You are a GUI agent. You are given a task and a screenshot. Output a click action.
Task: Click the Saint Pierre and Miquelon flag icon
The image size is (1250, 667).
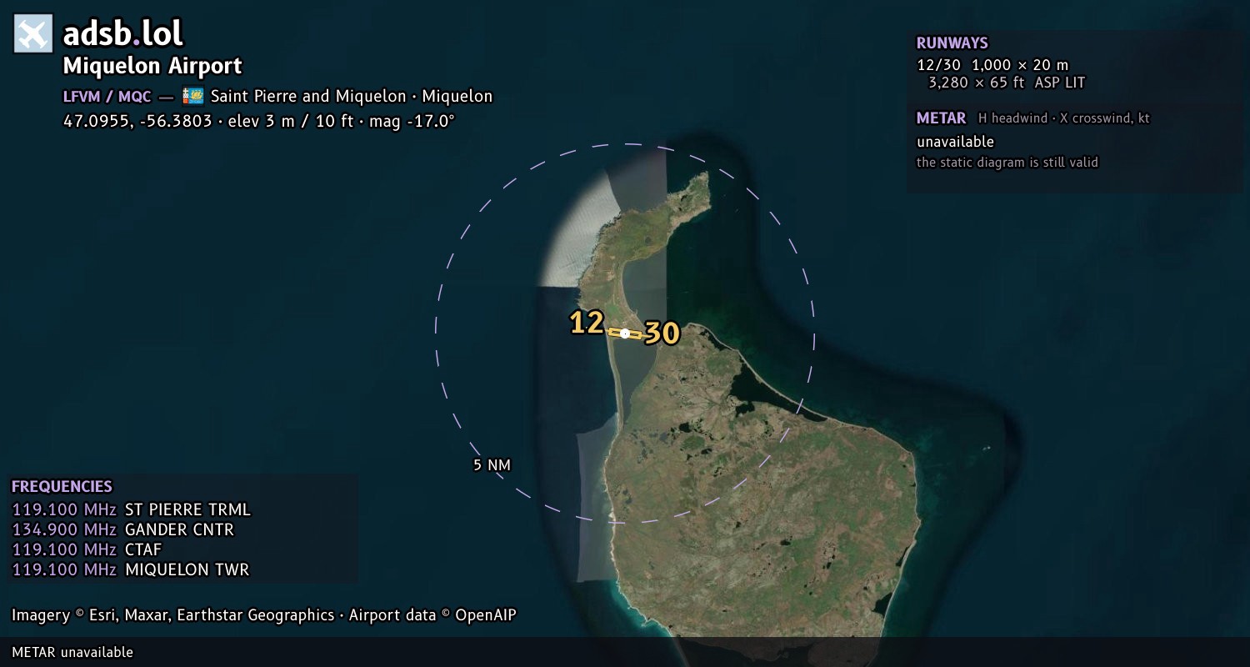click(192, 96)
